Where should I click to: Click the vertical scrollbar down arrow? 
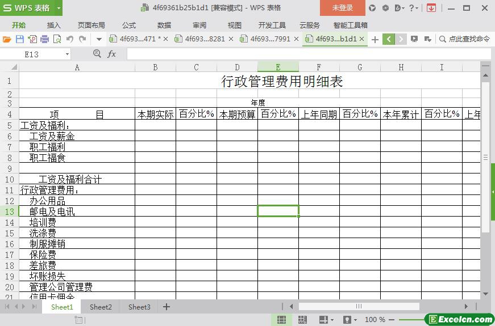[485, 294]
